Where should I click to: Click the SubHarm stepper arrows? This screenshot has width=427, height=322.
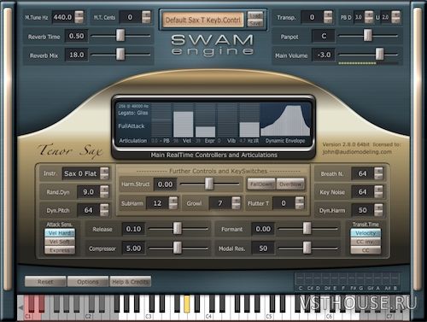point(173,203)
